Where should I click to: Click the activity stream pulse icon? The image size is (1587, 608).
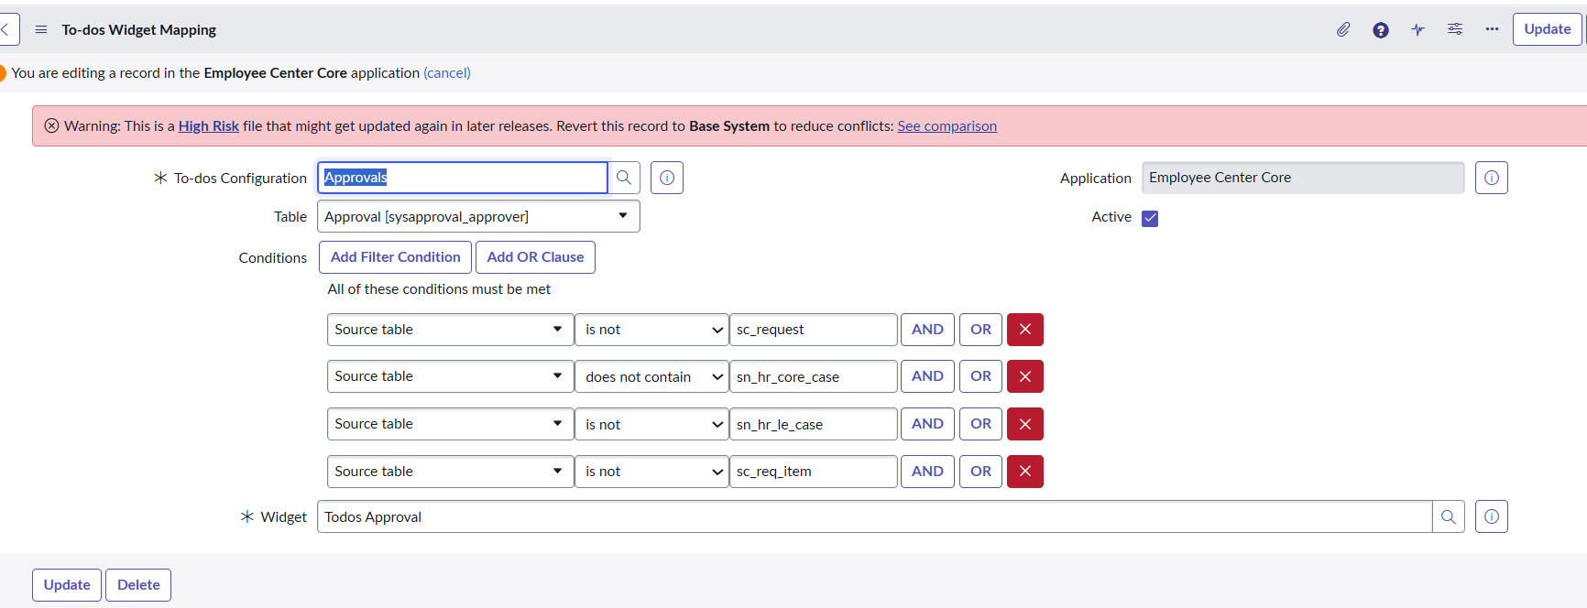1417,29
